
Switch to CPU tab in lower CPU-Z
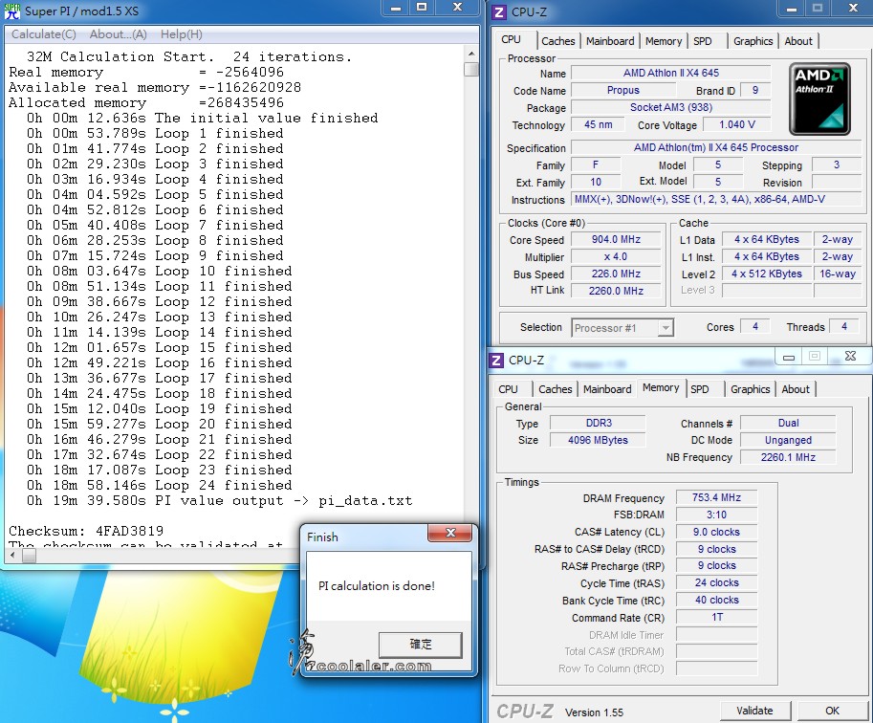click(508, 389)
